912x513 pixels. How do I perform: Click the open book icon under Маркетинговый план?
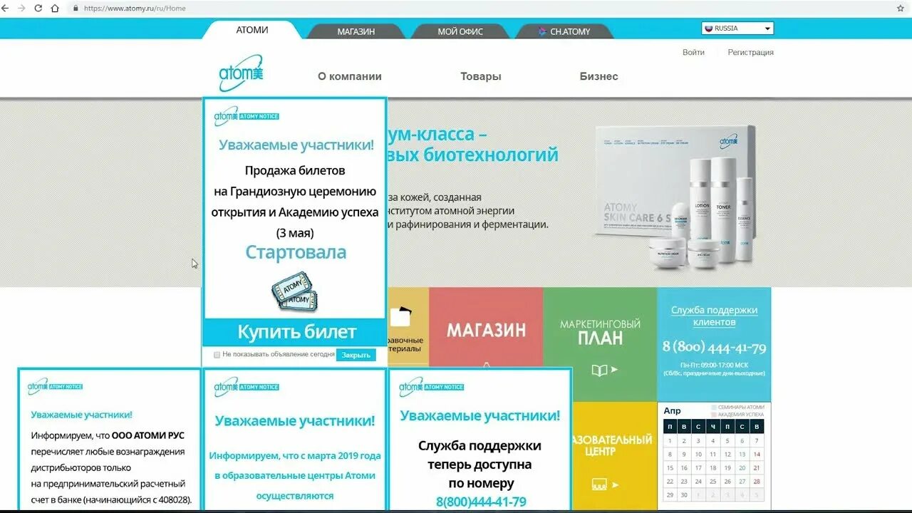click(x=599, y=370)
